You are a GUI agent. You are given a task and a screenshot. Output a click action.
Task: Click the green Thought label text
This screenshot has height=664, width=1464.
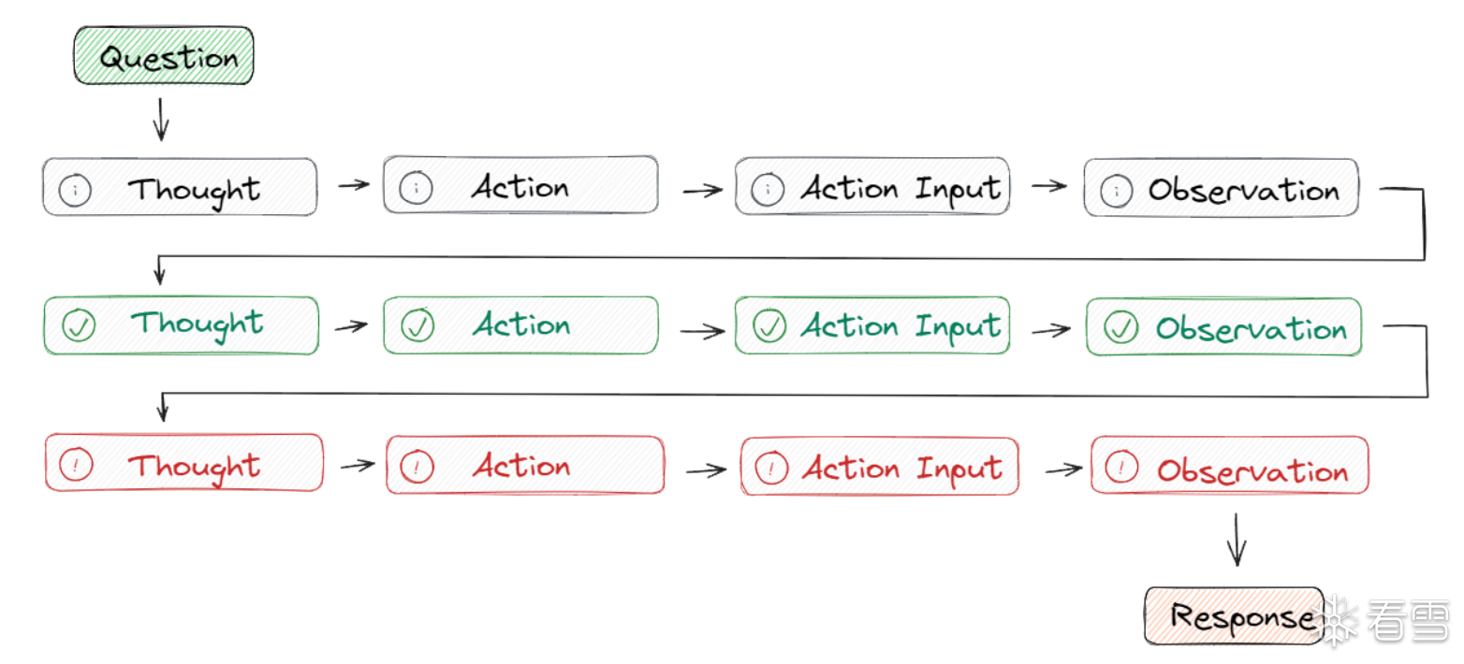(198, 325)
